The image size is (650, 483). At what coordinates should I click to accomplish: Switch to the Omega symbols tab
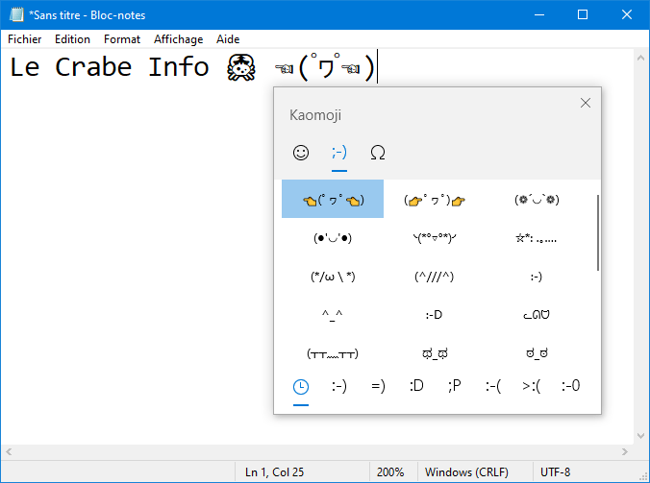(378, 153)
